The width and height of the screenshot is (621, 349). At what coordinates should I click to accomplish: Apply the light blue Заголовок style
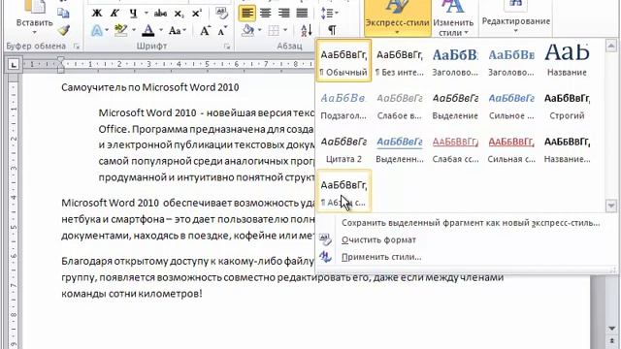[x=511, y=60]
